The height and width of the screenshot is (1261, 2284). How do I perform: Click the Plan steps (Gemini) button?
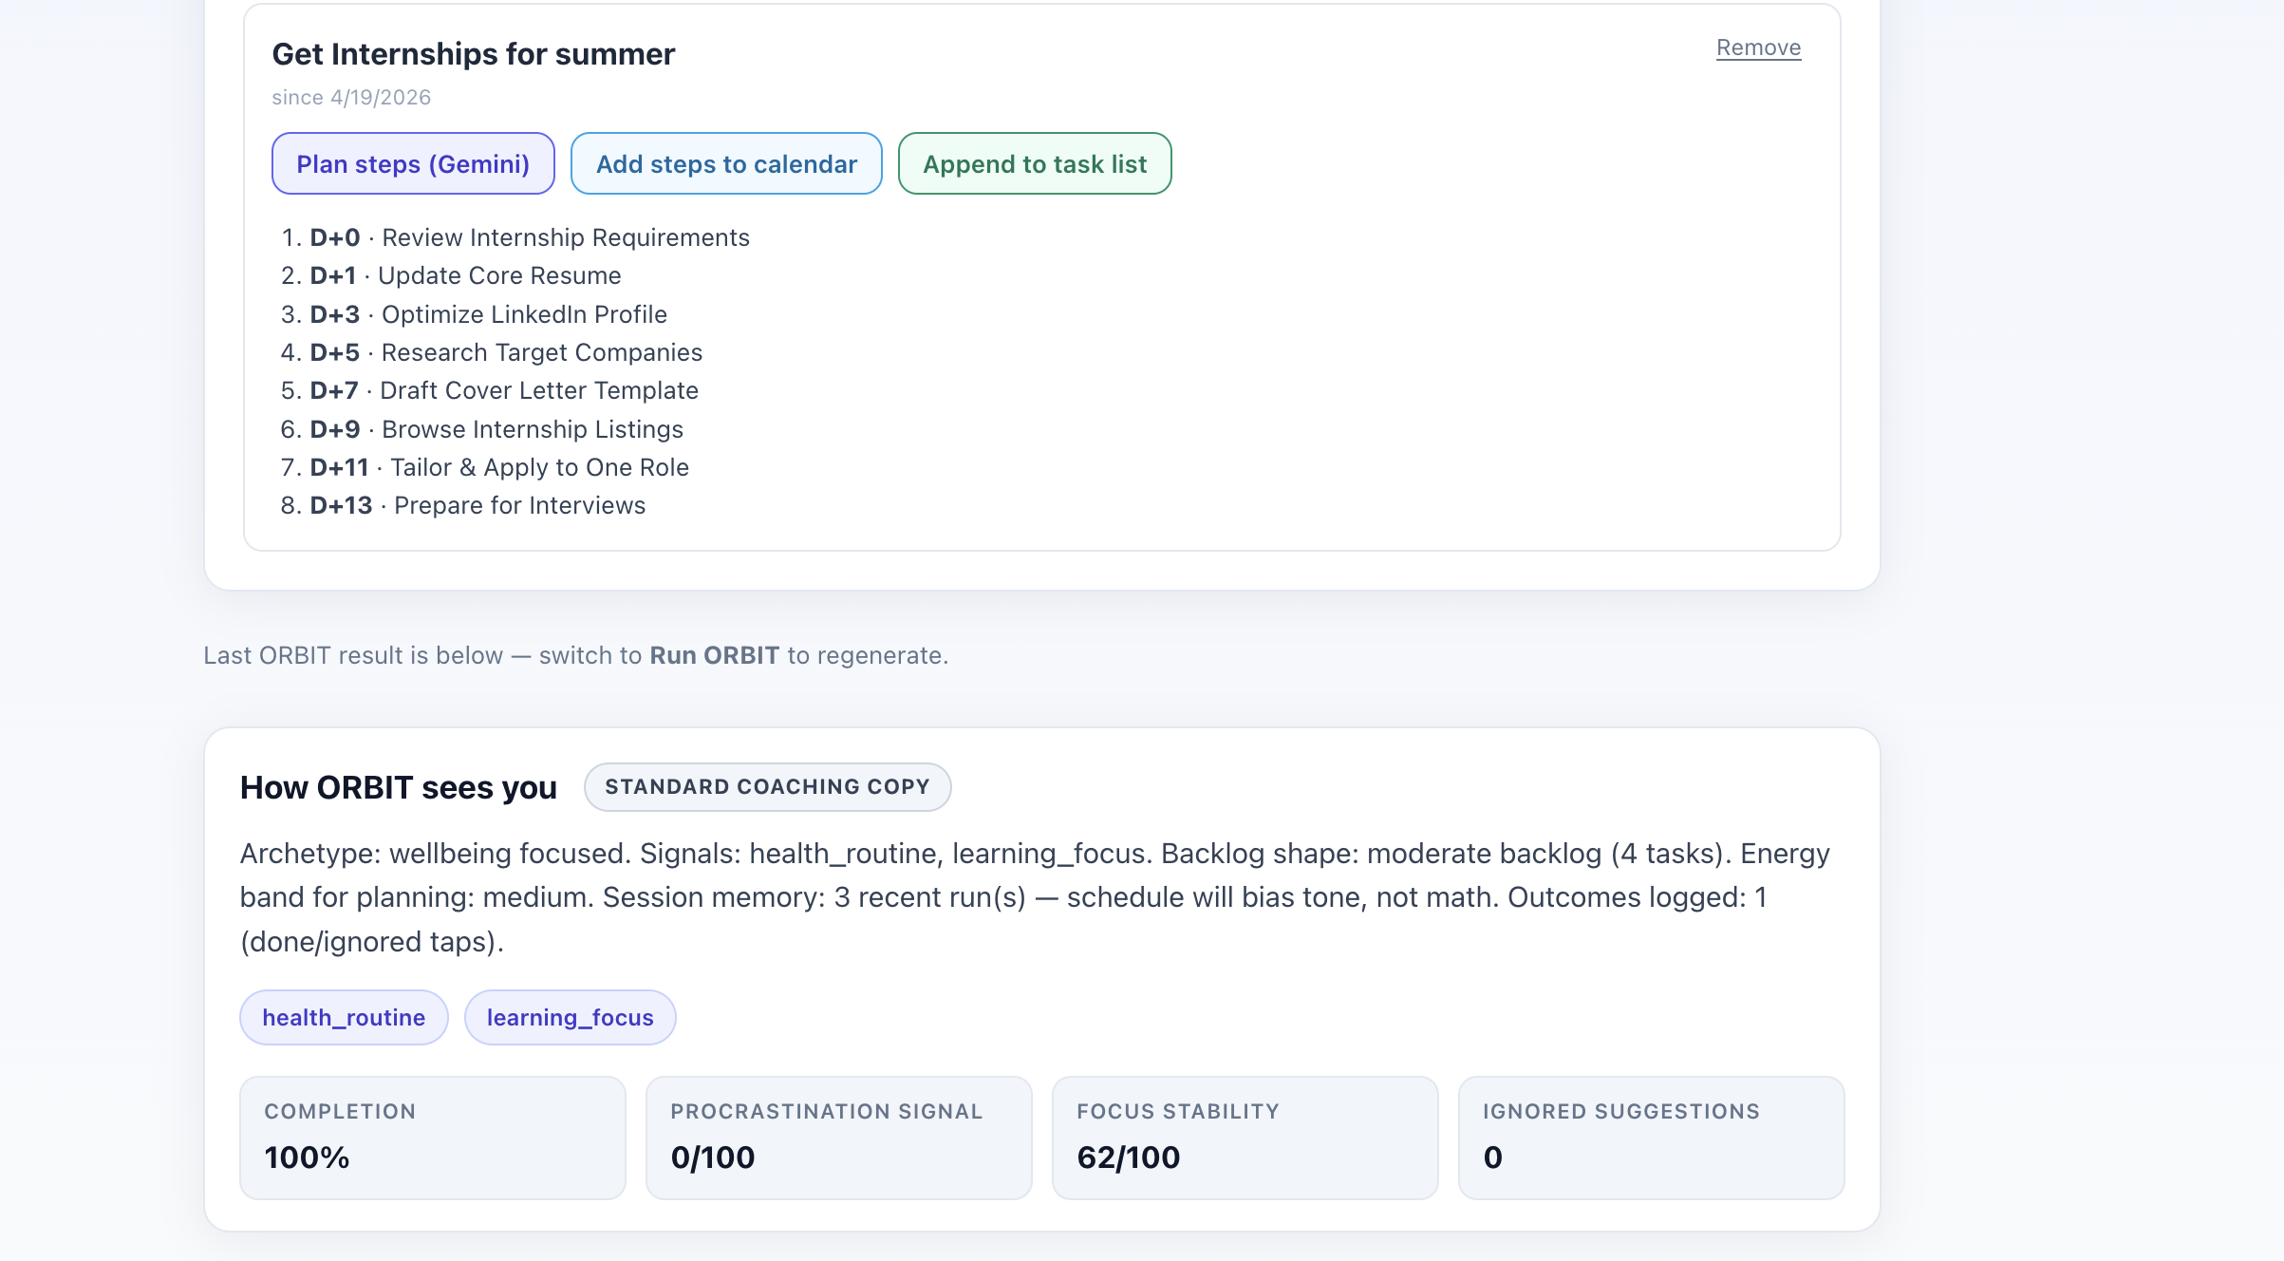click(x=413, y=163)
